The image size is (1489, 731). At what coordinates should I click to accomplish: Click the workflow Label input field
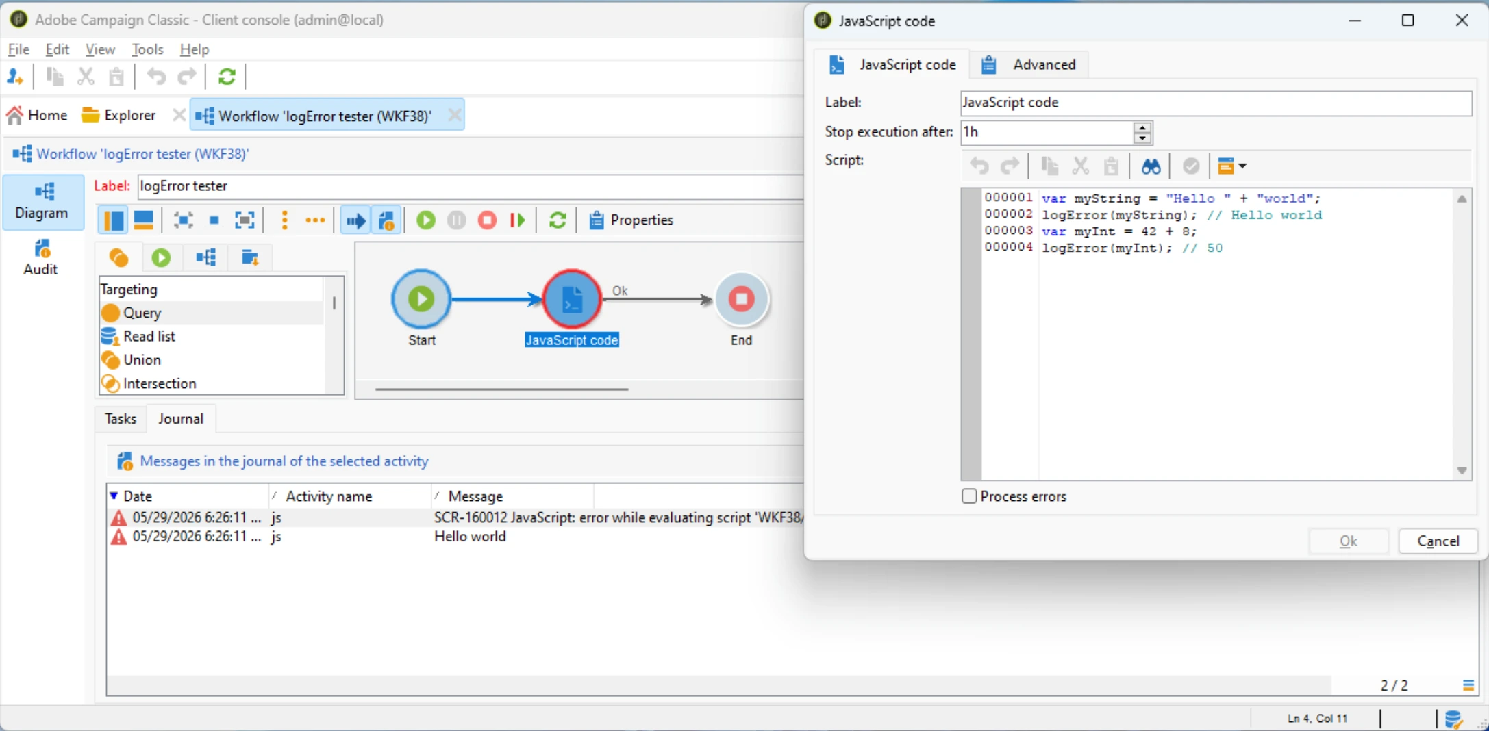pos(470,186)
